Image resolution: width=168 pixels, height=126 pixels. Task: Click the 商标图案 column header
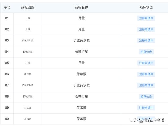28,7
